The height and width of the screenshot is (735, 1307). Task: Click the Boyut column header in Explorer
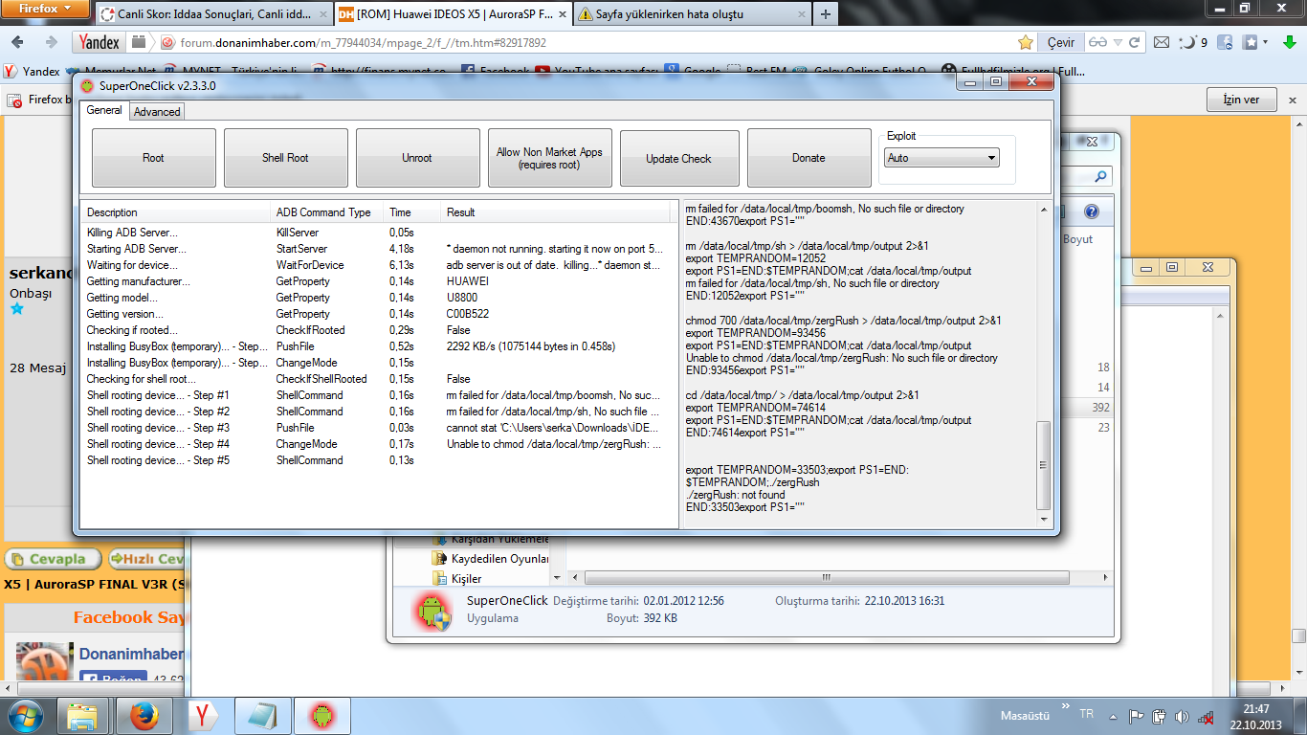[x=1077, y=239]
